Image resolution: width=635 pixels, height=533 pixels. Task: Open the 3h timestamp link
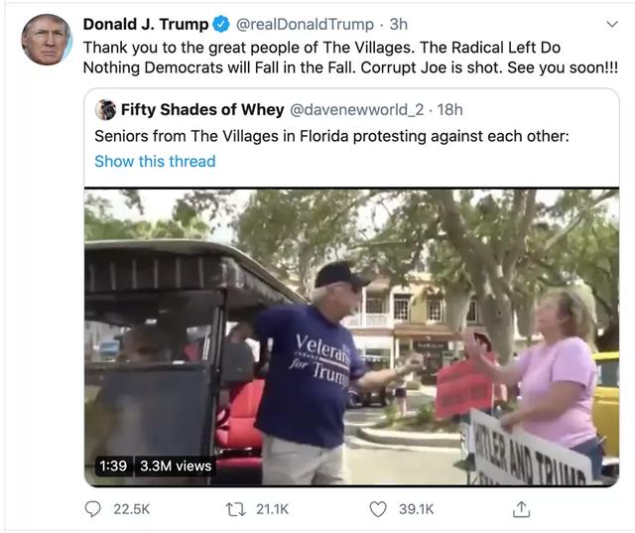tap(398, 24)
